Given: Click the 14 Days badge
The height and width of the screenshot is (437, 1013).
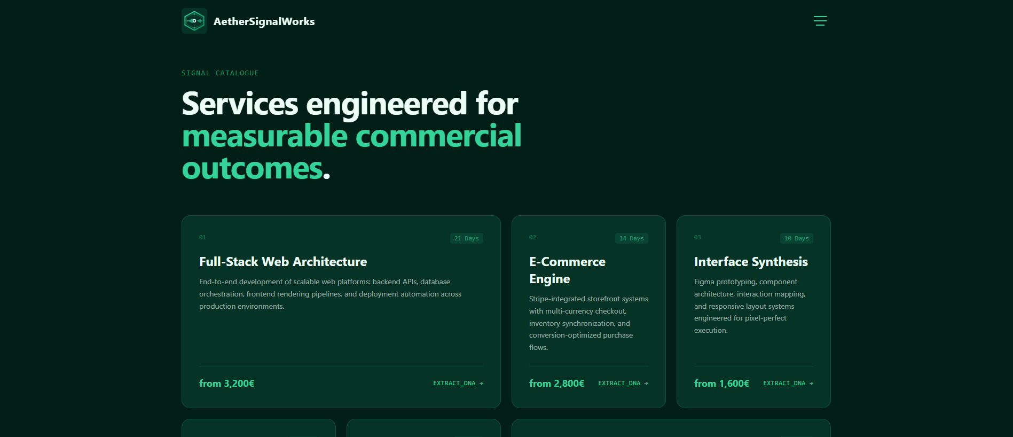Looking at the screenshot, I should point(632,238).
